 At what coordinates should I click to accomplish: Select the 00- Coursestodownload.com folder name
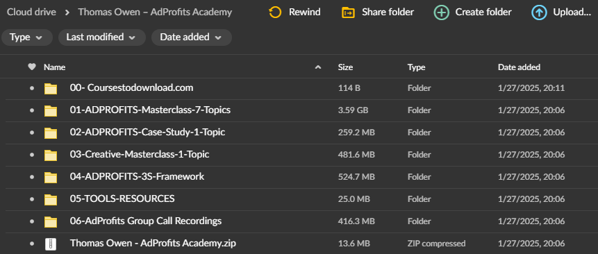[131, 88]
